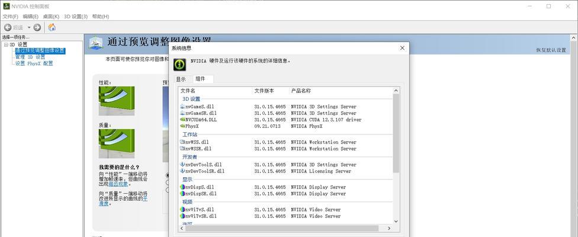Open the back history dropdown arrow
The image size is (578, 237).
coord(29,27)
